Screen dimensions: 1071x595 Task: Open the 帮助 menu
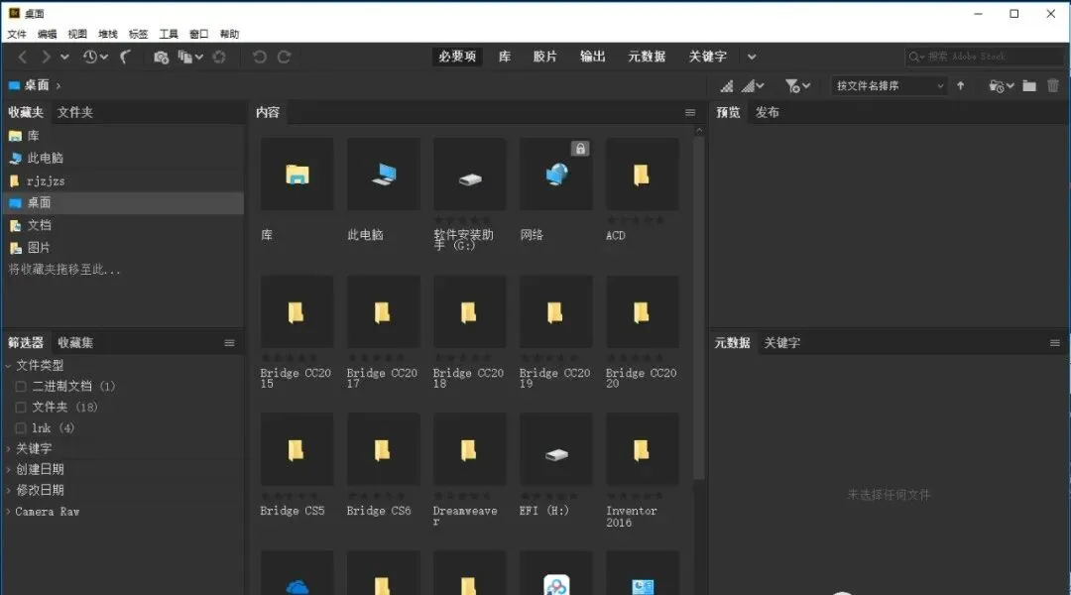coord(229,34)
